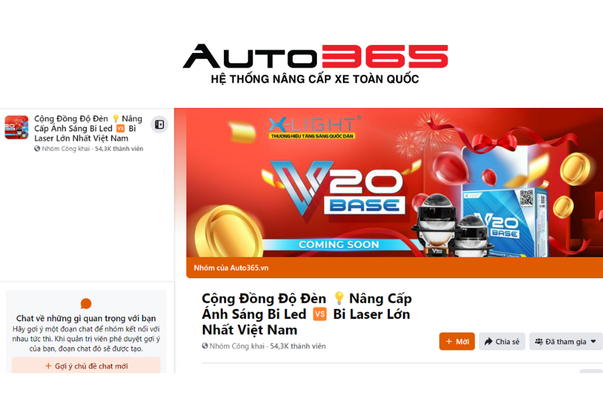Click the X-Light brand logo on banner
The image size is (603, 402).
[315, 127]
